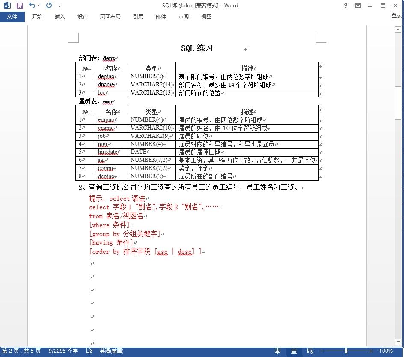This screenshot has height=357, width=404.
Task: Switch to the 设计 ribbon tab
Action: pyautogui.click(x=83, y=17)
